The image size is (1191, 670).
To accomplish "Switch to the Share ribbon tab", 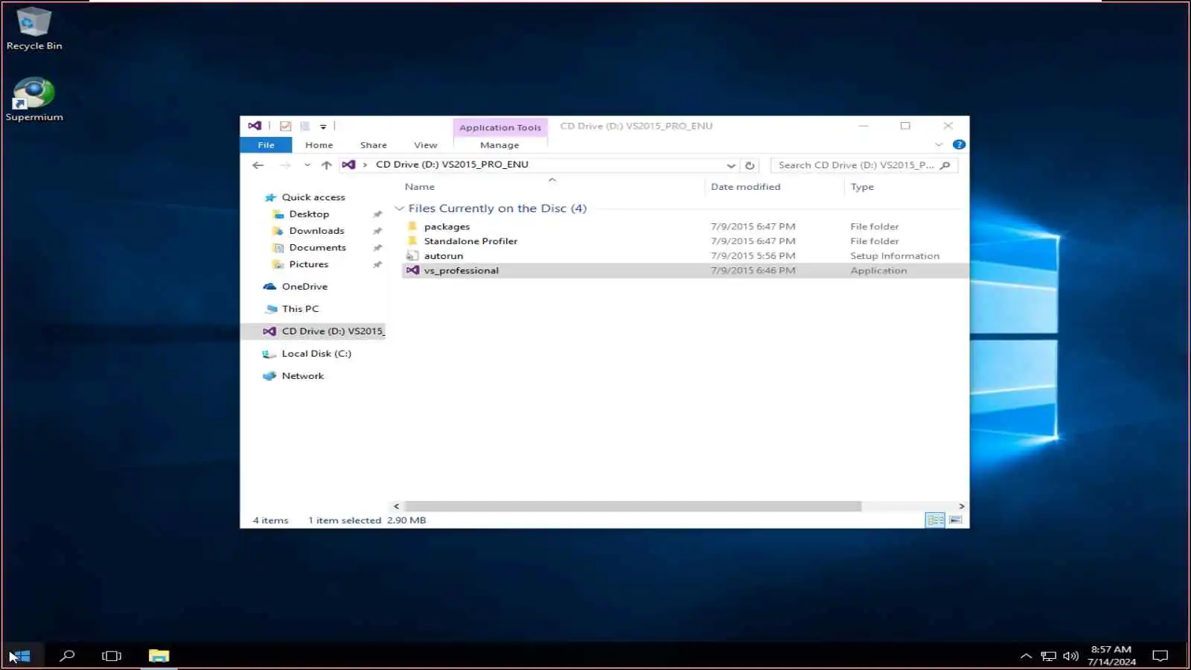I will 373,145.
